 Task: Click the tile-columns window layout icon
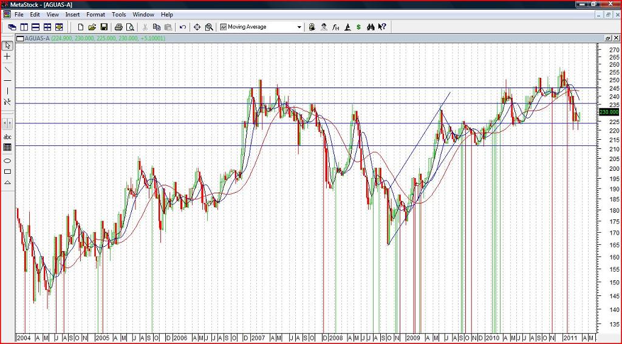24,27
